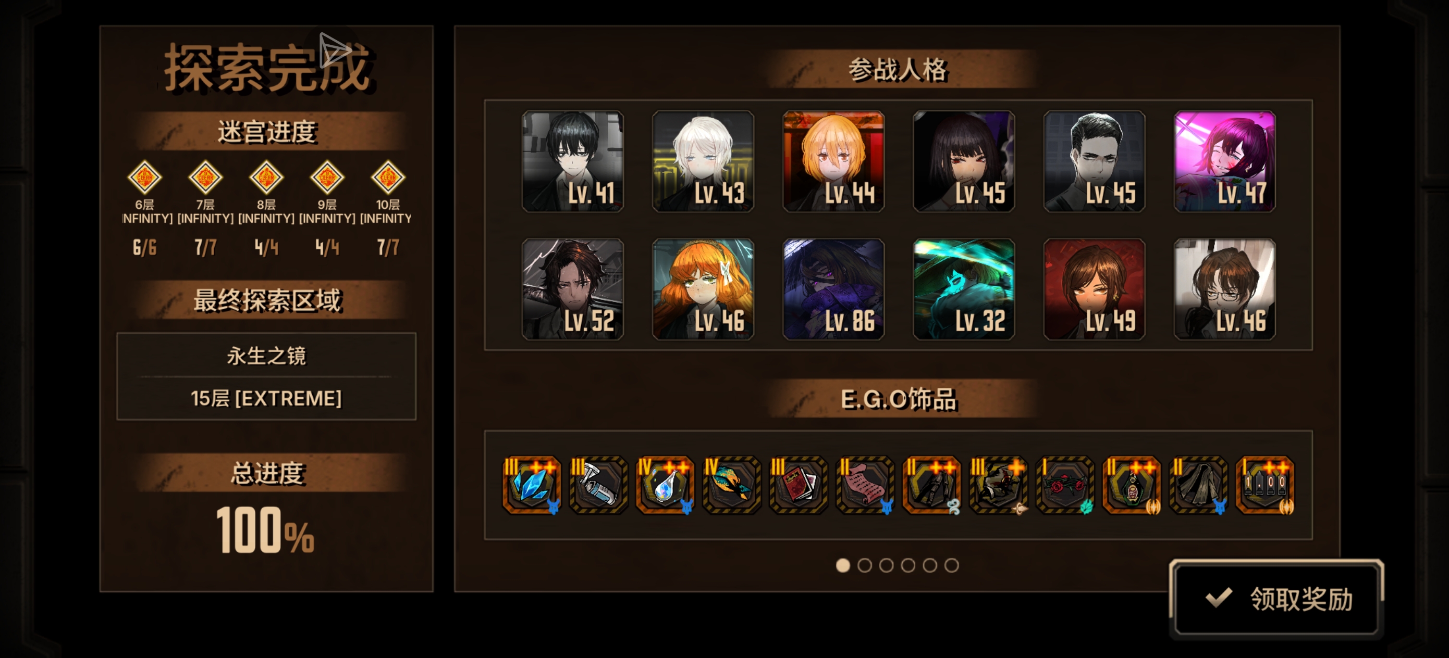This screenshot has width=1449, height=658.
Task: Select the syringe E.G.O gift icon
Action: click(x=598, y=485)
